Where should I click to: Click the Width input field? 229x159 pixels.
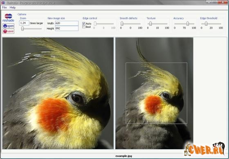click(x=67, y=23)
